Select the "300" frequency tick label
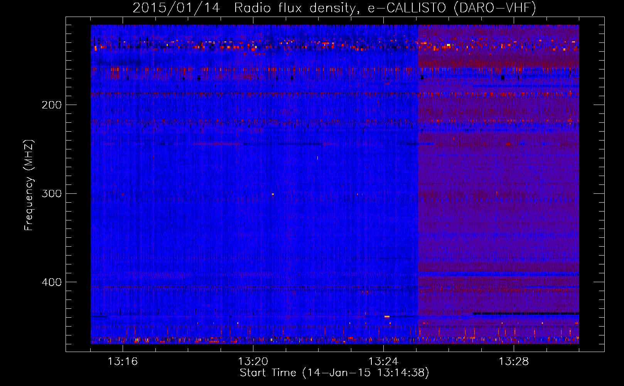This screenshot has height=386, width=624. click(x=52, y=193)
